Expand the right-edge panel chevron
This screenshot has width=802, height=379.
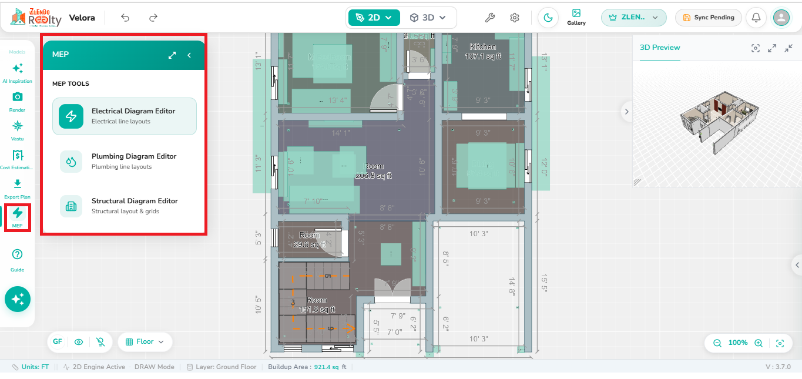[x=797, y=264]
